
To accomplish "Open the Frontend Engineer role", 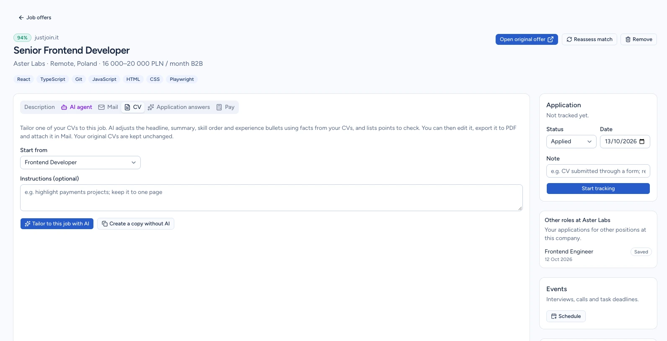I will [x=569, y=252].
